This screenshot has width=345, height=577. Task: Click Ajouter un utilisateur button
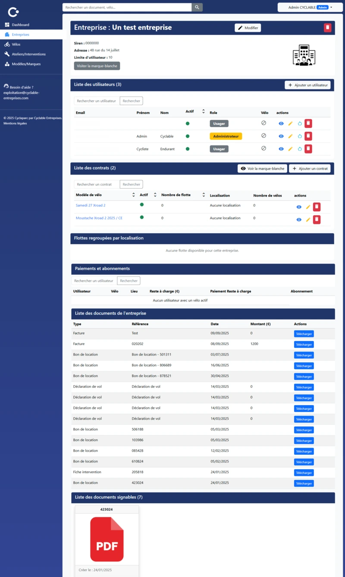coord(307,85)
